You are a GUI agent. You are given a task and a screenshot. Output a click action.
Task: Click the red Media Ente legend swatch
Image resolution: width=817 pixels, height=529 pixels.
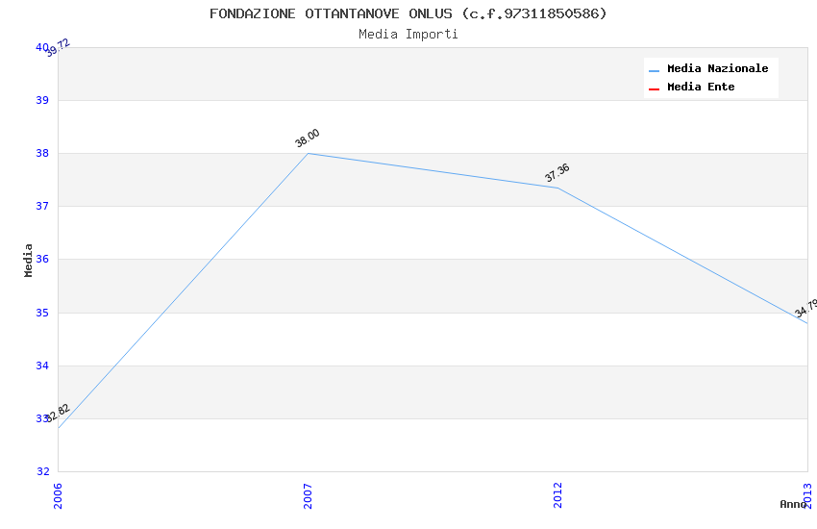tap(654, 88)
